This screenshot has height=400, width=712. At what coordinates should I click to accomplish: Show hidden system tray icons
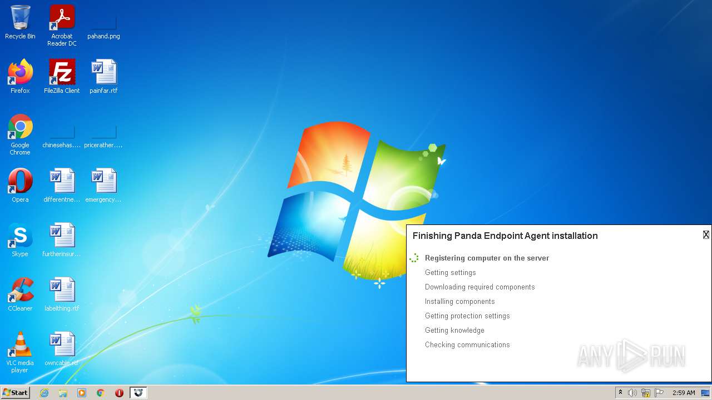pyautogui.click(x=620, y=393)
